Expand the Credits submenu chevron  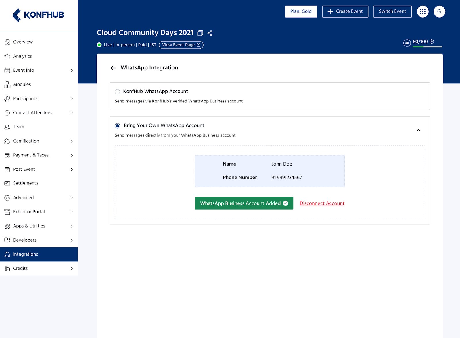72,269
